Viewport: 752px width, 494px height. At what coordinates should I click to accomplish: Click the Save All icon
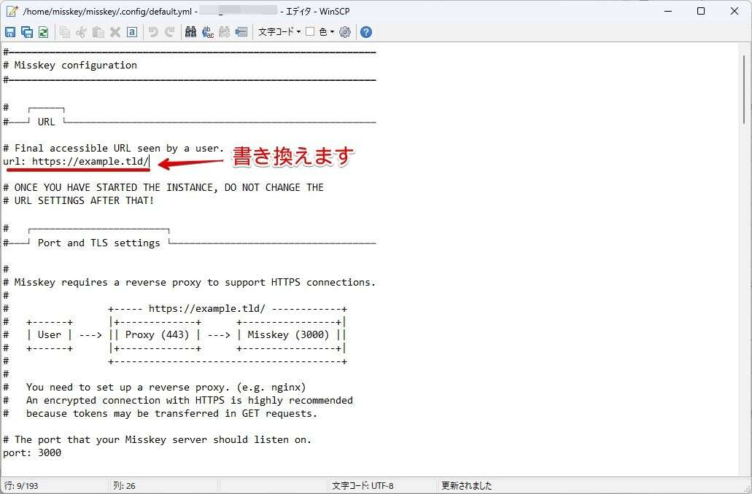[27, 32]
